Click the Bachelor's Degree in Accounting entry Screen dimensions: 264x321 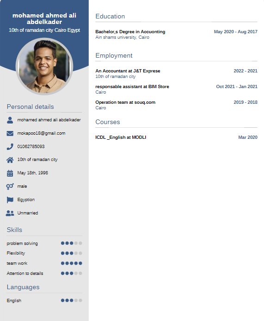(x=176, y=35)
